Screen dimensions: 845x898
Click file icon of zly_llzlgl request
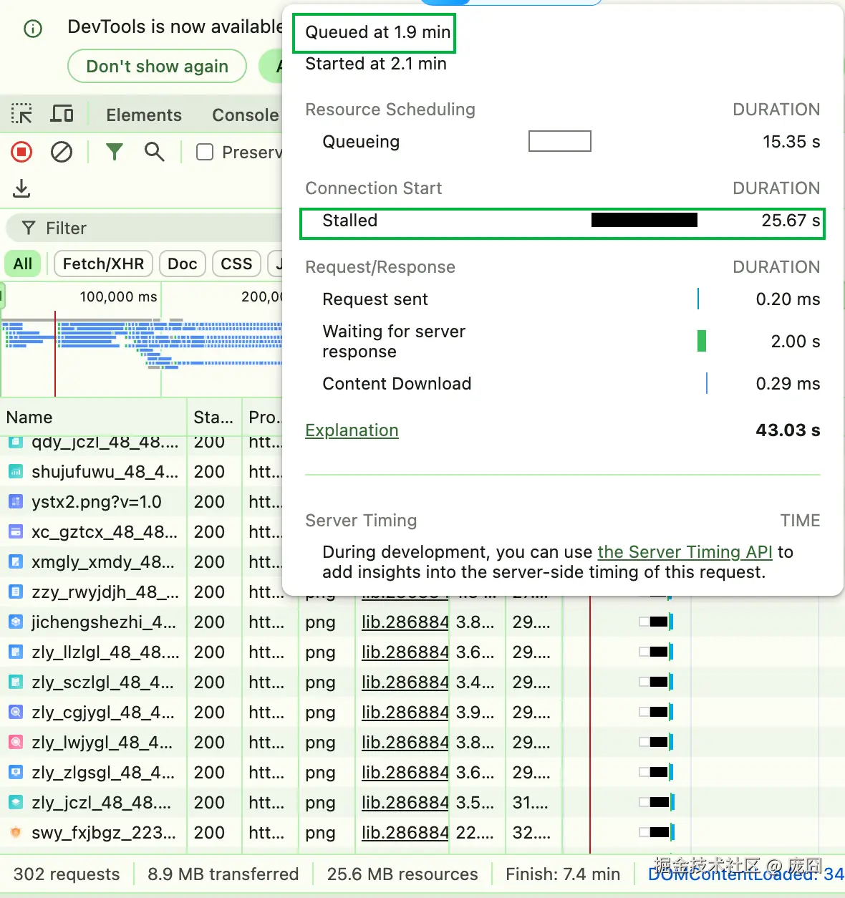15,652
